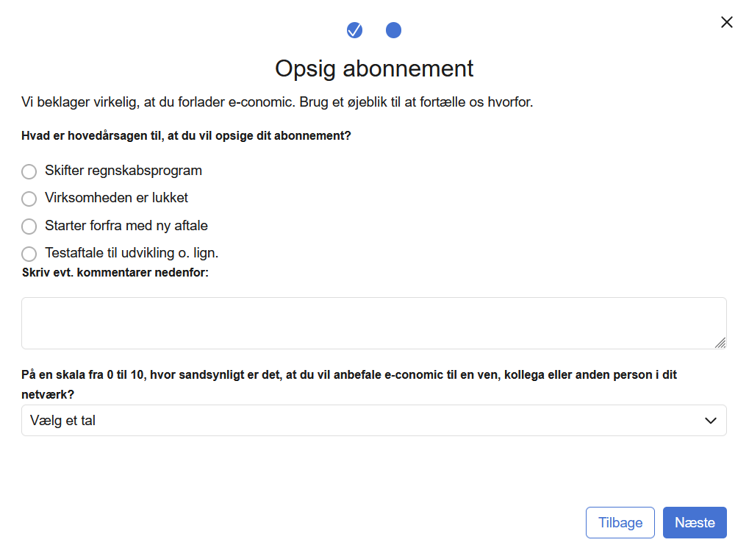Click the resize grip of the comment box

721,343
